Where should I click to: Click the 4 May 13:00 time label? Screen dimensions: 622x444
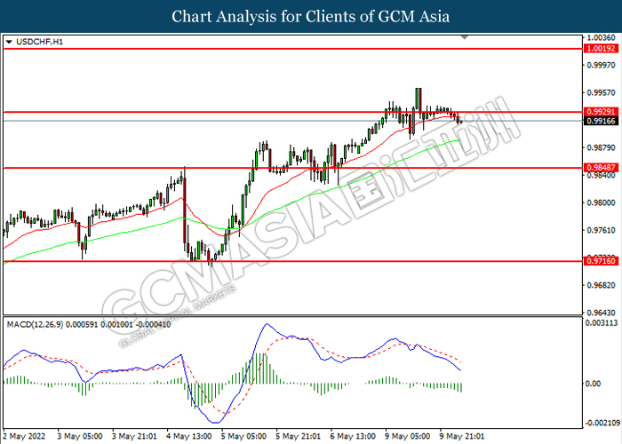(x=188, y=436)
